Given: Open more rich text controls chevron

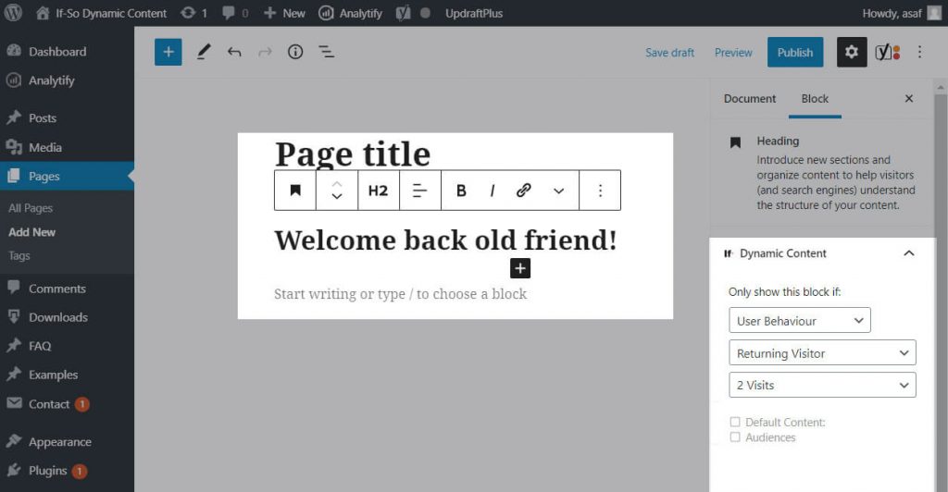Looking at the screenshot, I should pos(558,191).
